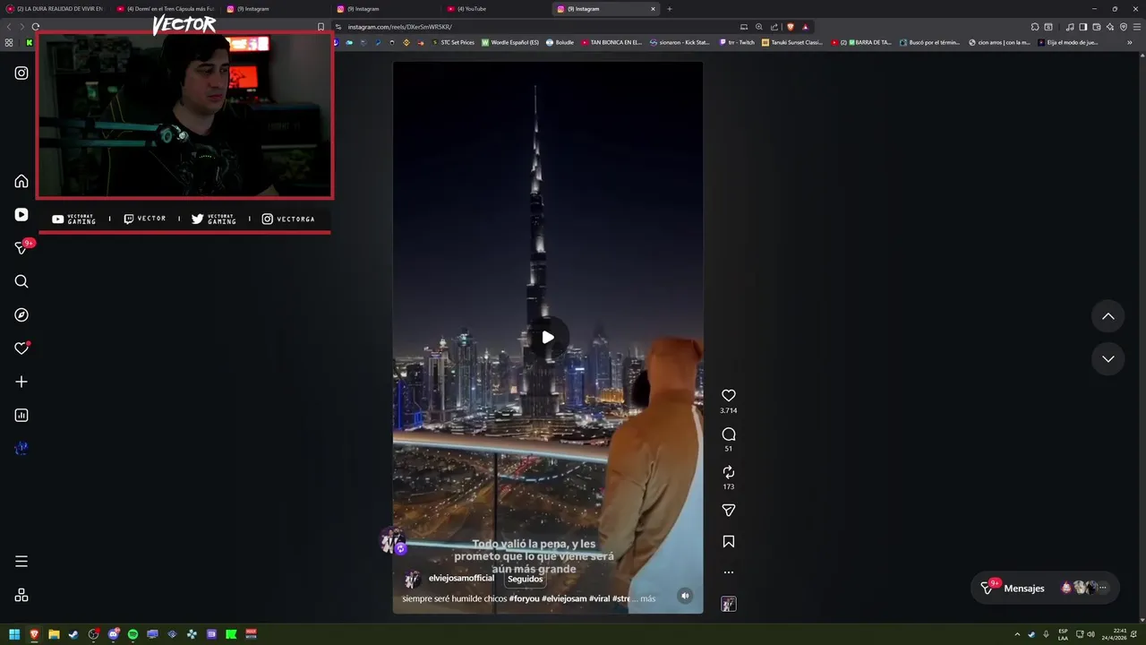Screen dimensions: 1146x645
Task: Create a new post with plus icon
Action: pos(21,382)
